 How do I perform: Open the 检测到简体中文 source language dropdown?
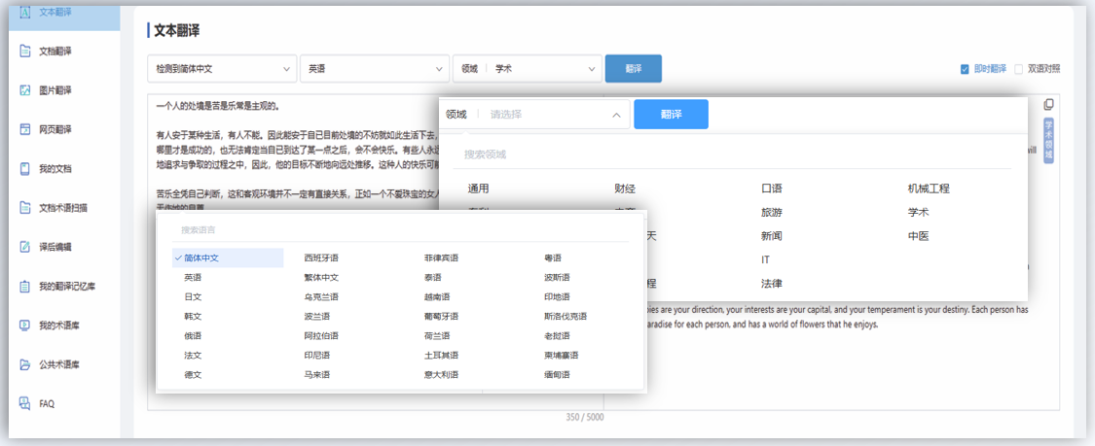coord(222,69)
